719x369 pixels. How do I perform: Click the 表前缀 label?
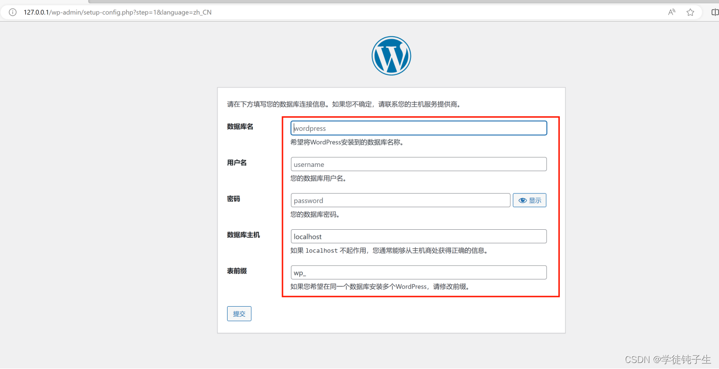237,271
